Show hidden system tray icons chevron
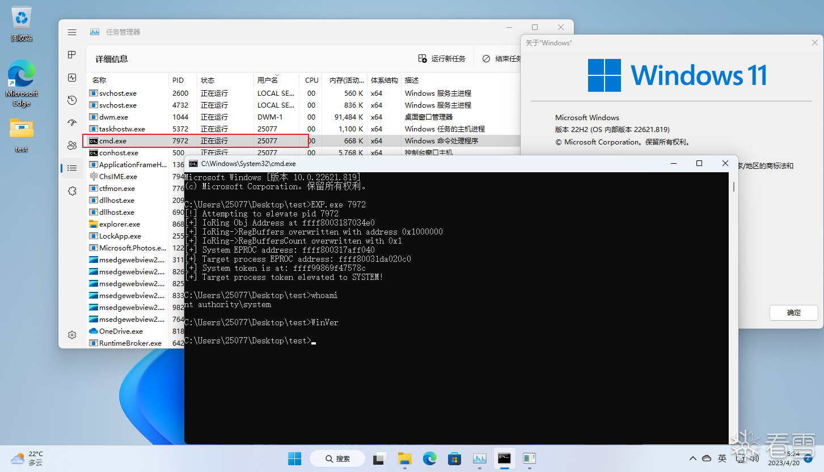This screenshot has width=824, height=472. 692,458
